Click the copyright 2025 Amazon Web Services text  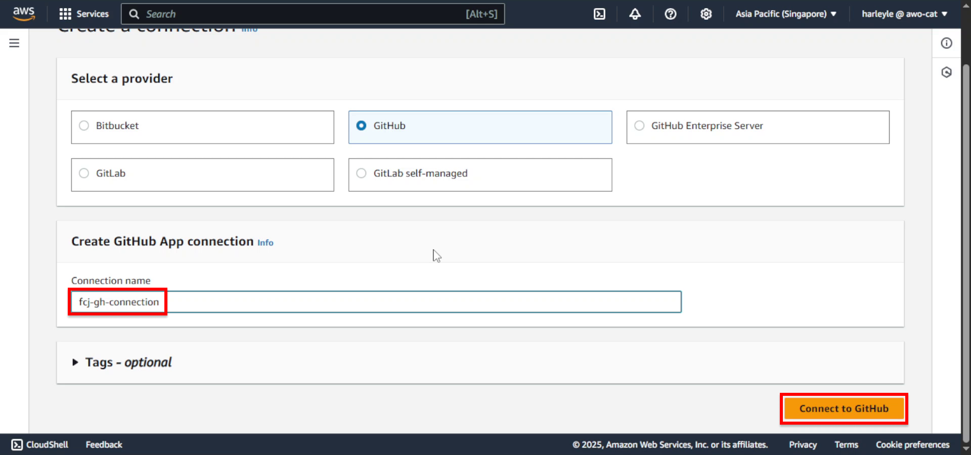pyautogui.click(x=670, y=444)
